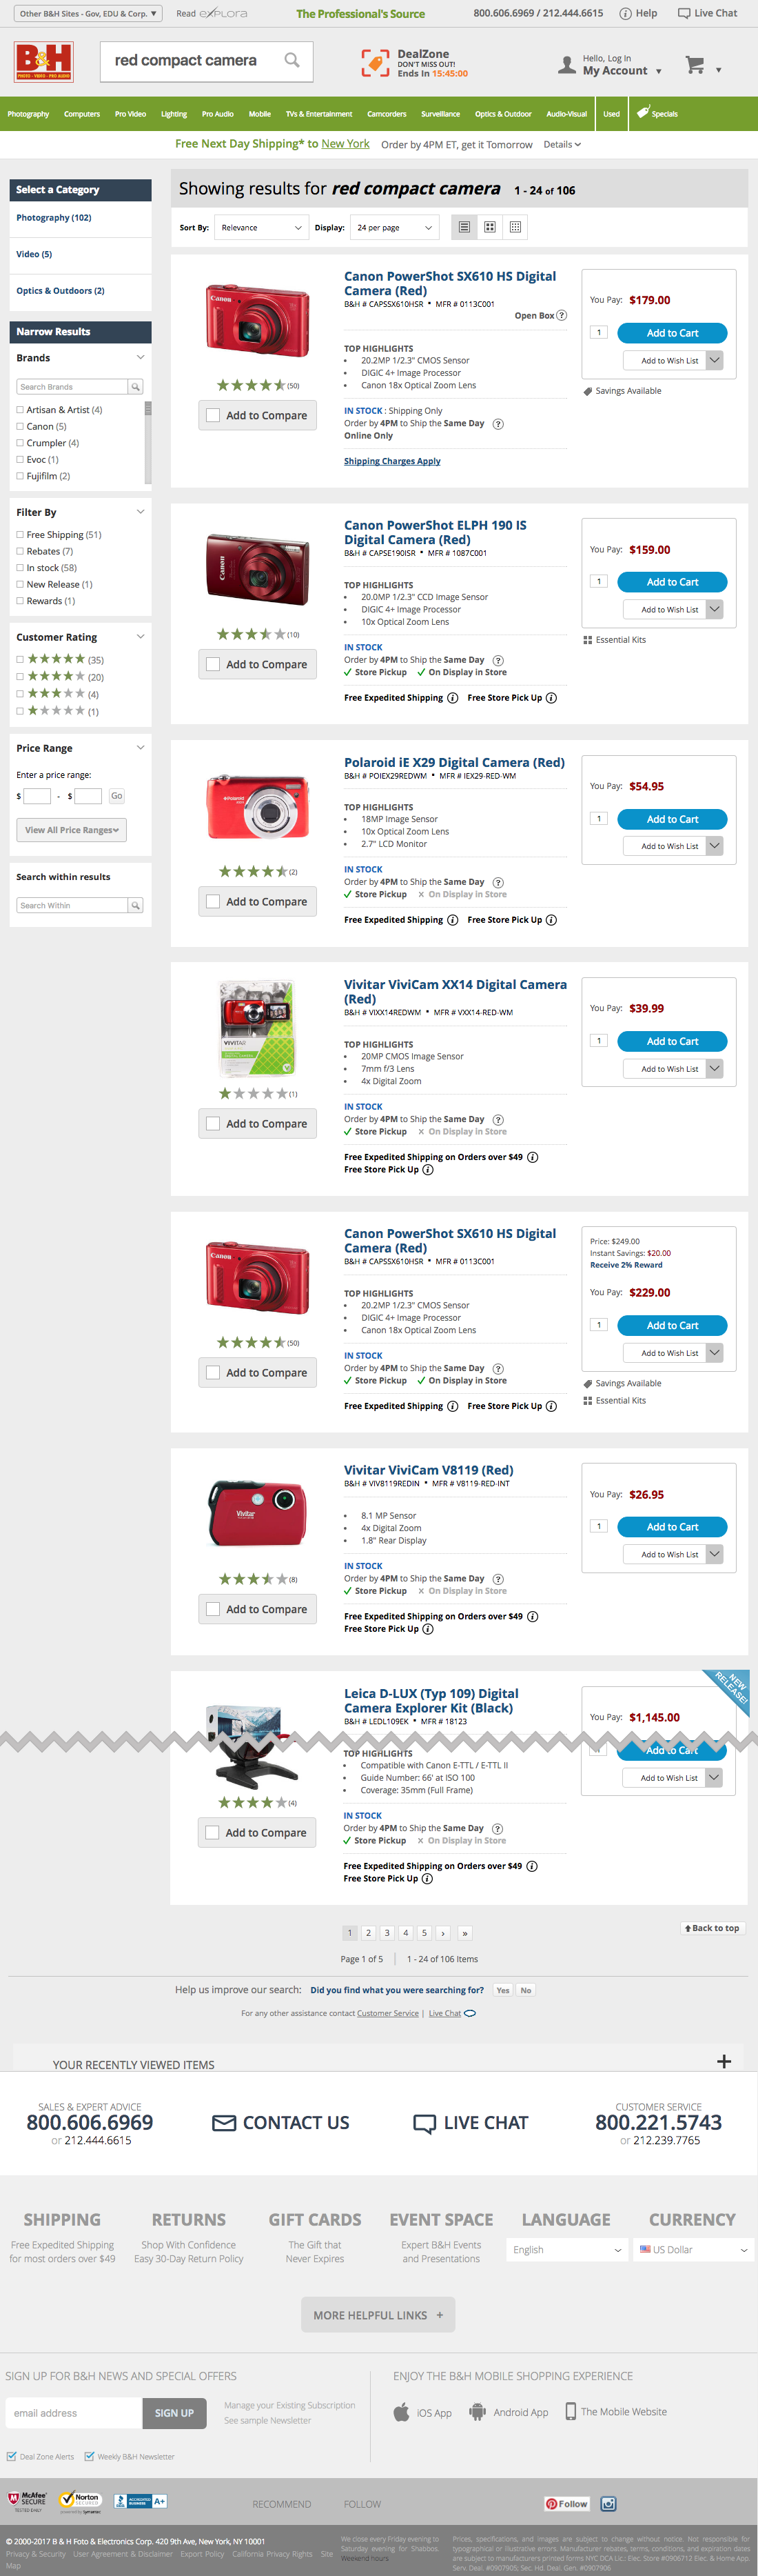Image resolution: width=758 pixels, height=2576 pixels.
Task: Check Add to Compare for Polaroid iE X29
Action: 213,901
